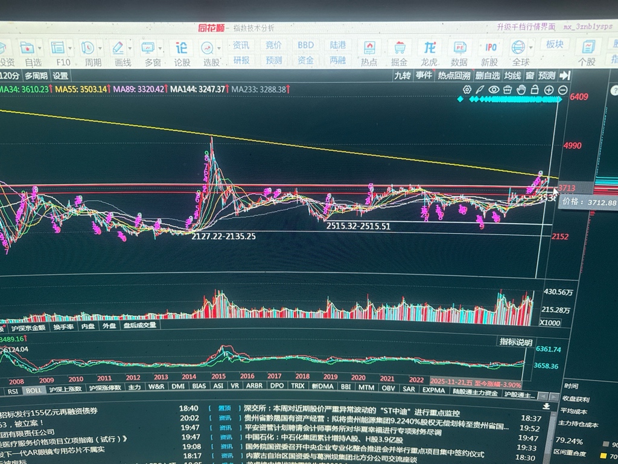Select the RSI indicator tab

13,391
